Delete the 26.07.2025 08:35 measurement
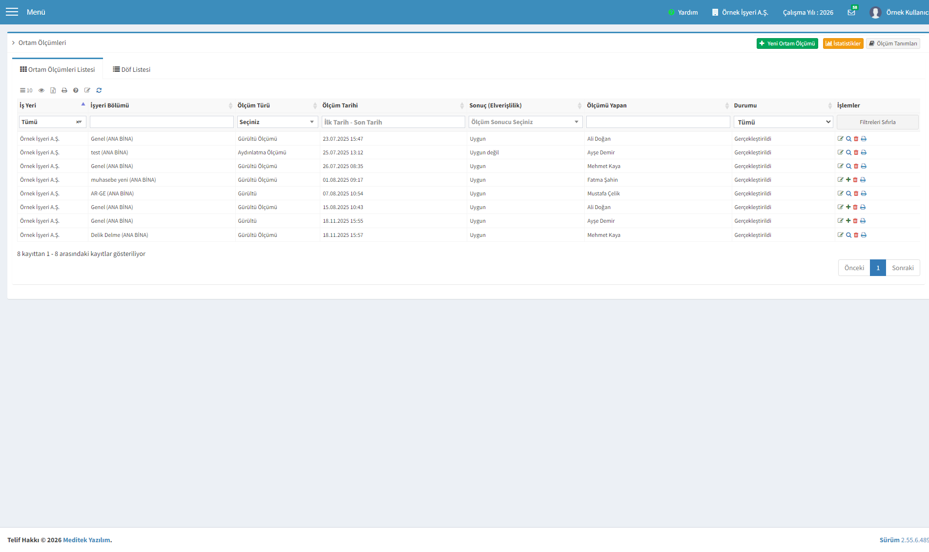Viewport: 929px width, 552px height. pyautogui.click(x=856, y=166)
